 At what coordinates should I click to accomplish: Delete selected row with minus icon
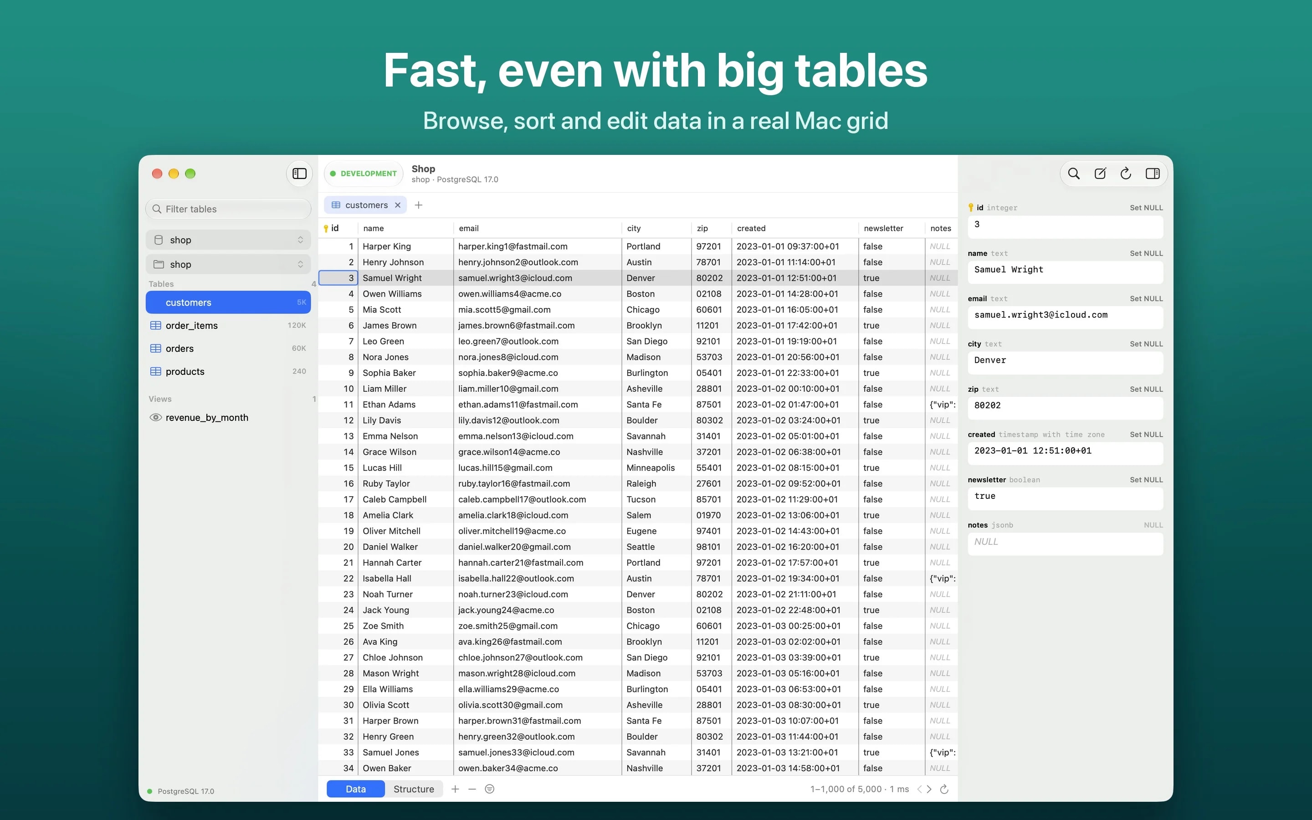pos(472,789)
